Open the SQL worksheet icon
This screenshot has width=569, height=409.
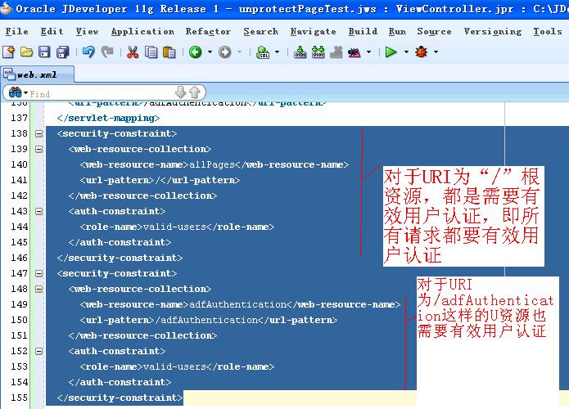(x=263, y=52)
